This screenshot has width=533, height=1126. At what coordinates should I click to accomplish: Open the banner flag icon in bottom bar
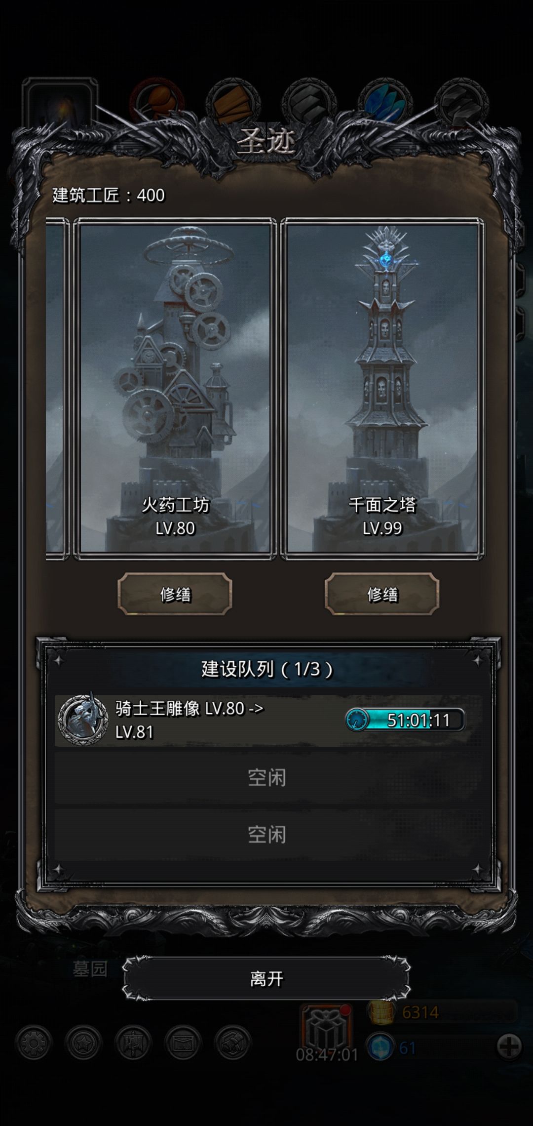[133, 1043]
